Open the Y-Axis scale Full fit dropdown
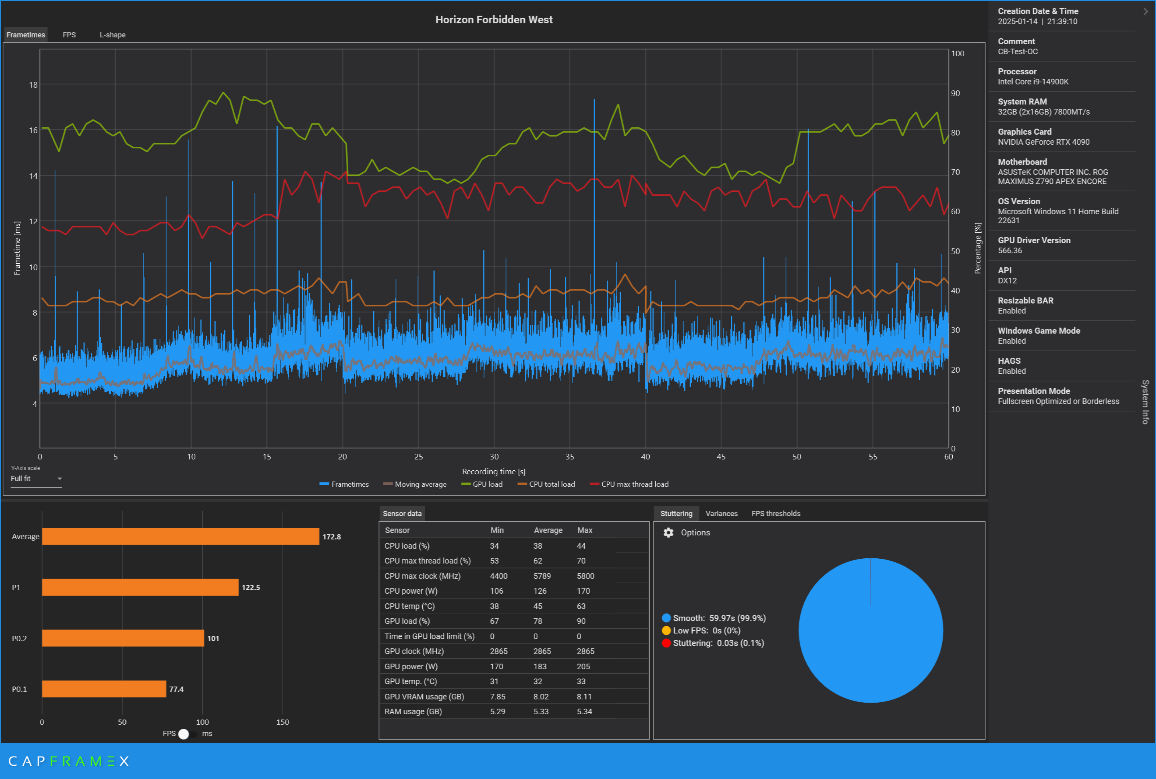 pos(36,479)
